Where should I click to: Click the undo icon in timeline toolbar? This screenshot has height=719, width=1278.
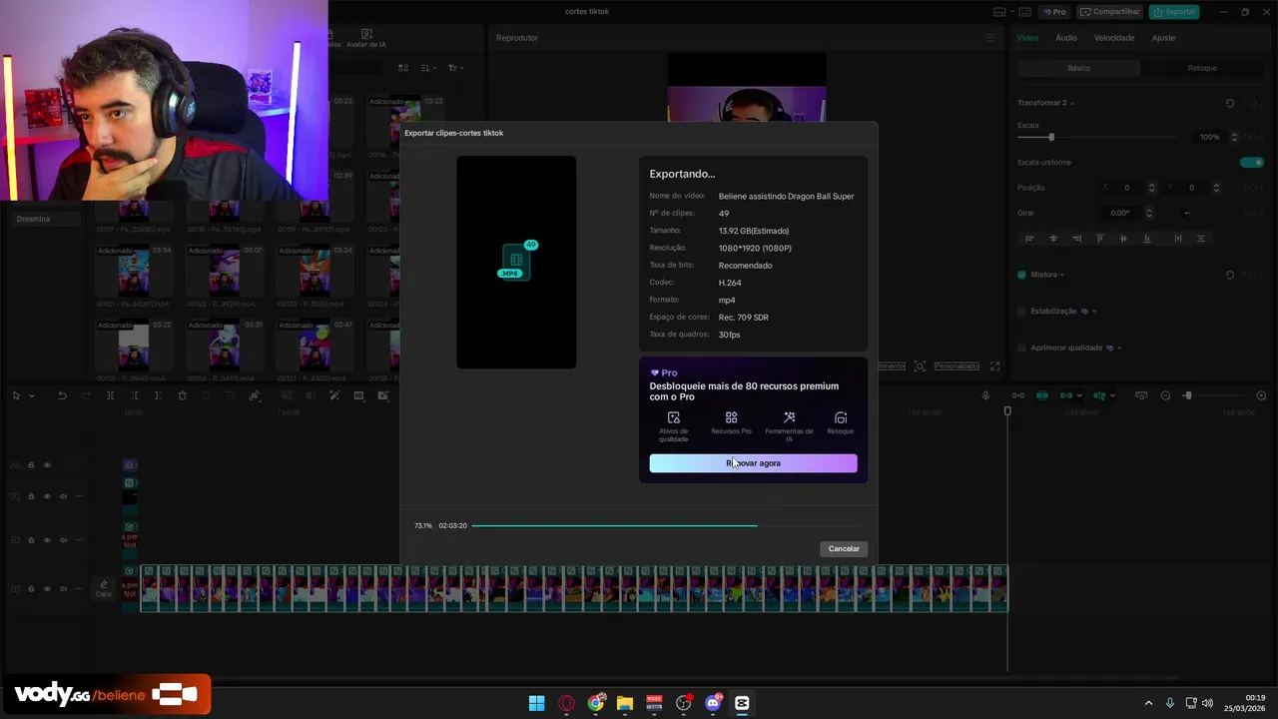click(62, 395)
